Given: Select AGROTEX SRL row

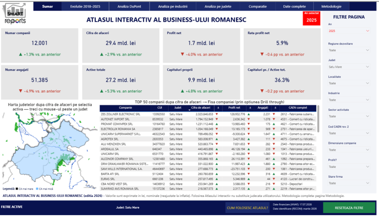Looking at the screenshot, I should pyautogui.click(x=208, y=139).
